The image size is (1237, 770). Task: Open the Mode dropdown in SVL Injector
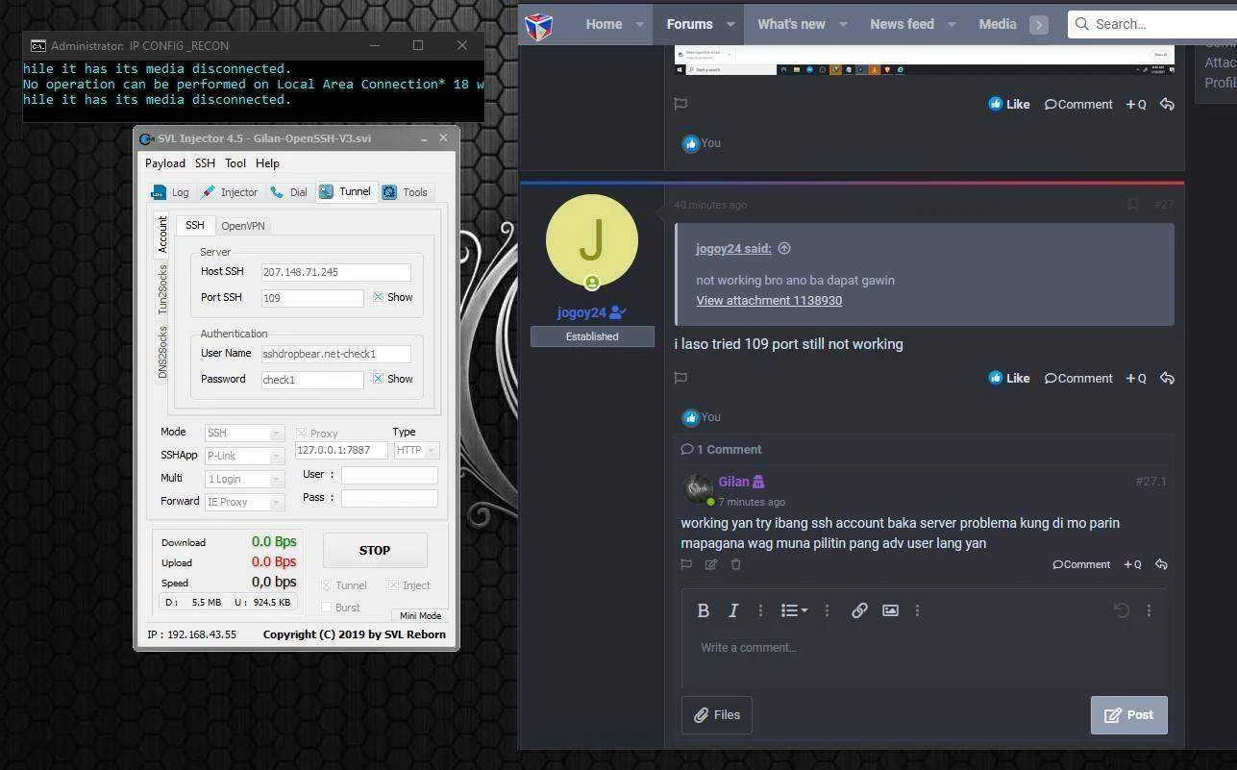245,434
